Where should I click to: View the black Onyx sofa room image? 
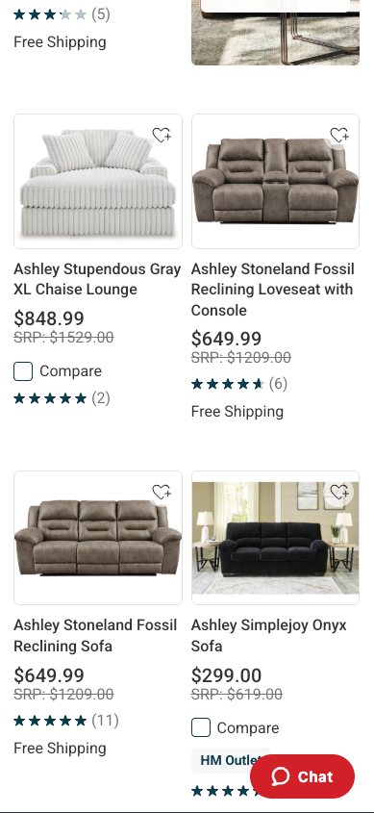275,538
